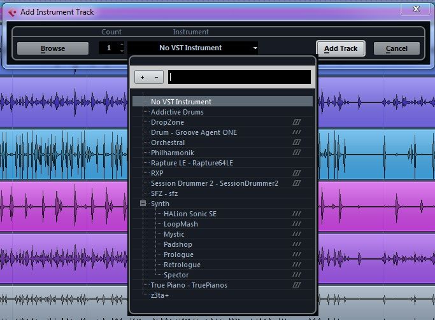This screenshot has width=435, height=320.
Task: Click the Add Track button
Action: pyautogui.click(x=341, y=48)
